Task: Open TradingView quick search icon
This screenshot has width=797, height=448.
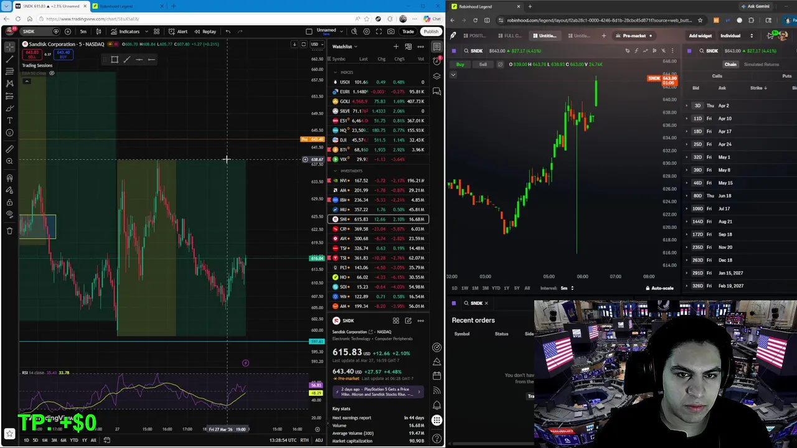Action: [354, 32]
